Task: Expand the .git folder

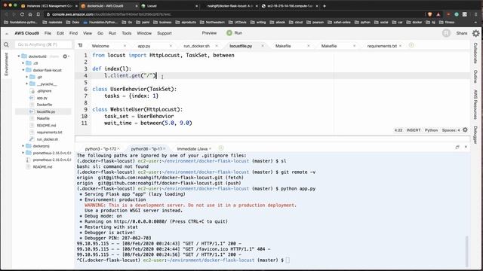Action: [x=27, y=77]
